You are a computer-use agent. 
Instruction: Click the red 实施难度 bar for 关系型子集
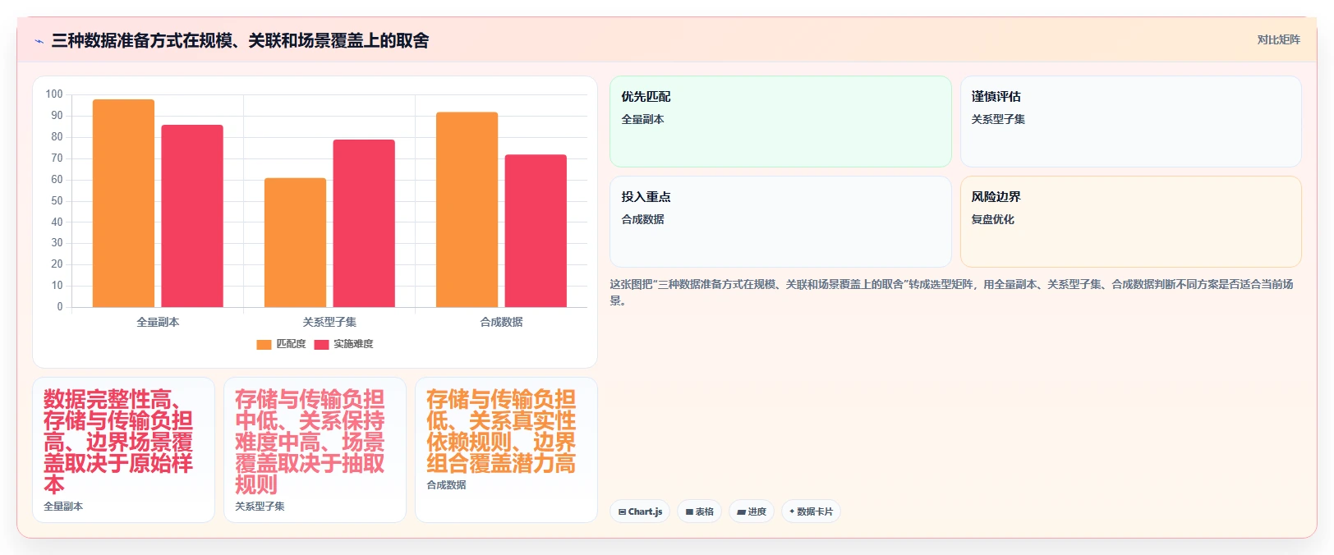364,223
